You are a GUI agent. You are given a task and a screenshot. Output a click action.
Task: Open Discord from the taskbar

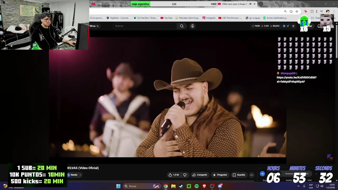(x=220, y=186)
